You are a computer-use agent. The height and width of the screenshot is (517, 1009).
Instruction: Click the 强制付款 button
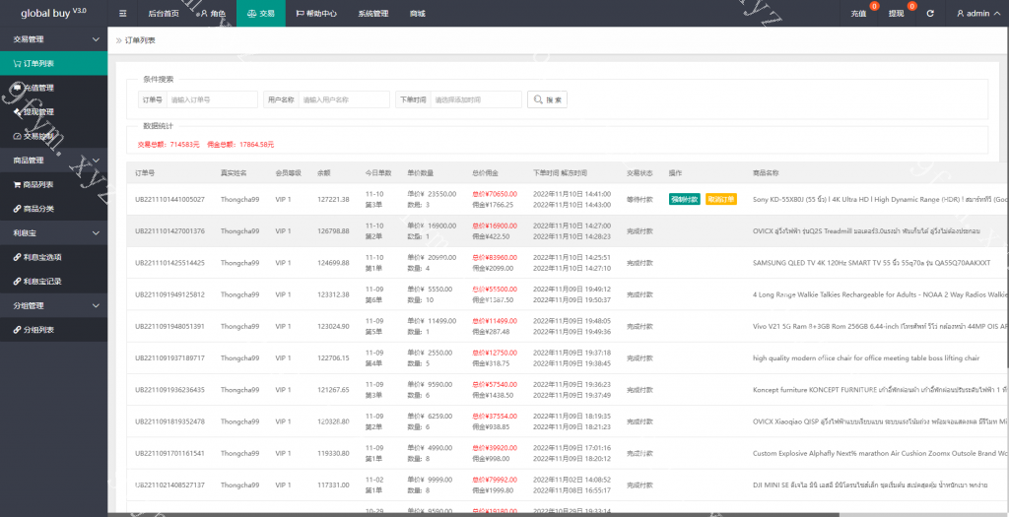click(x=685, y=199)
